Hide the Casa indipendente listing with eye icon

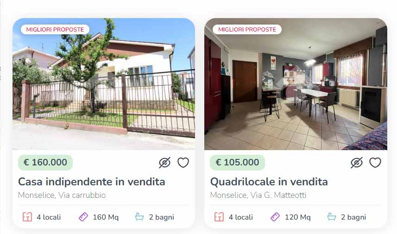tap(164, 163)
